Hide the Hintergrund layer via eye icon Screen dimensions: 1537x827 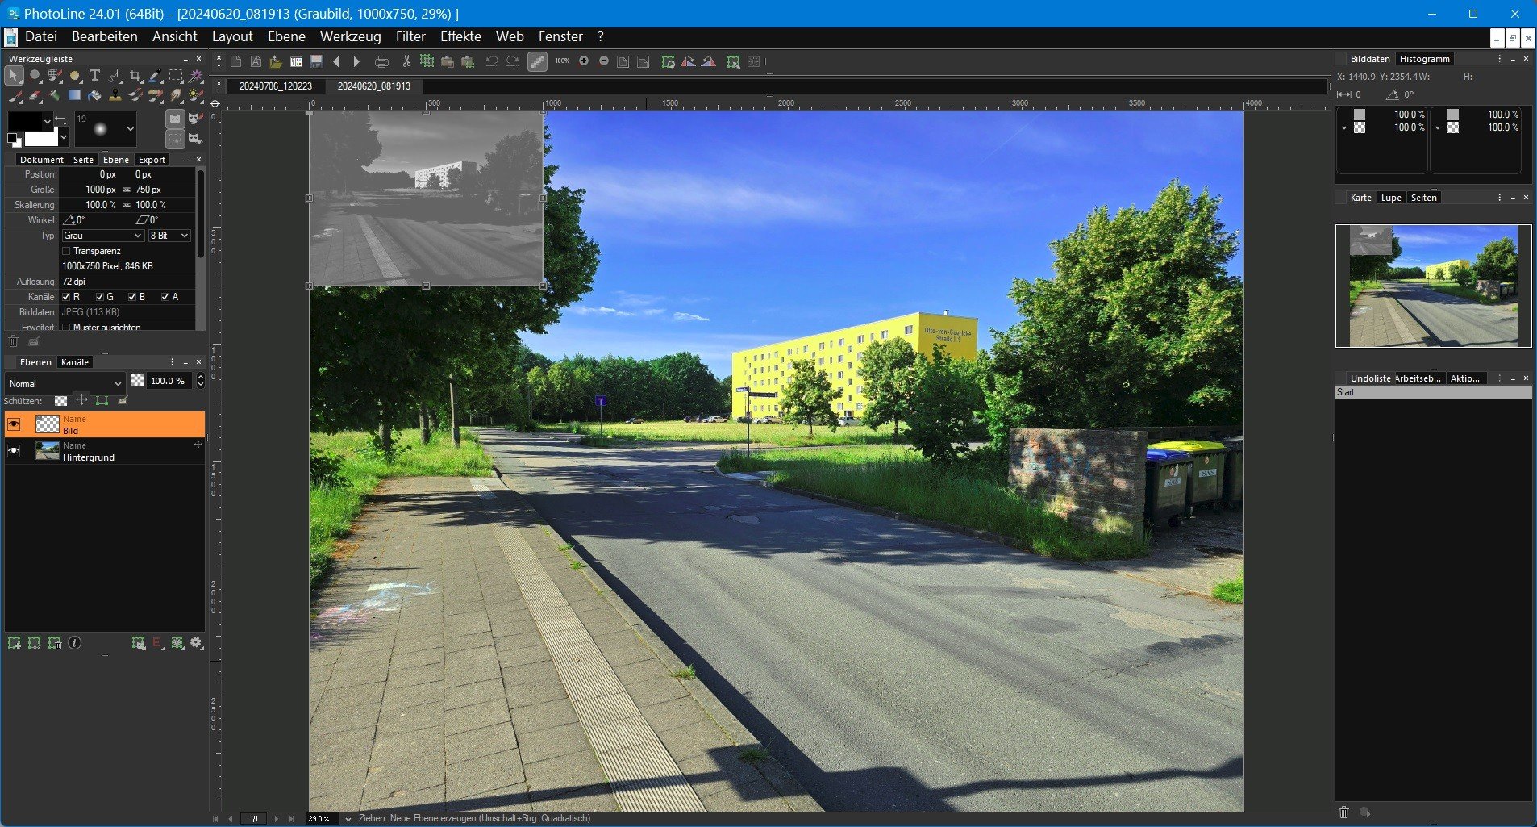point(14,451)
